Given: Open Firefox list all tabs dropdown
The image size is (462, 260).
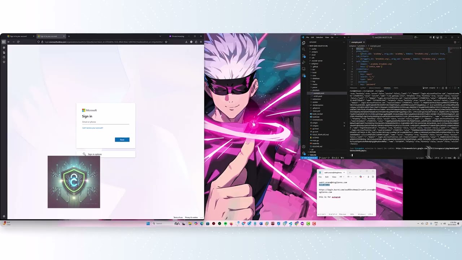Looking at the screenshot, I should point(160,36).
